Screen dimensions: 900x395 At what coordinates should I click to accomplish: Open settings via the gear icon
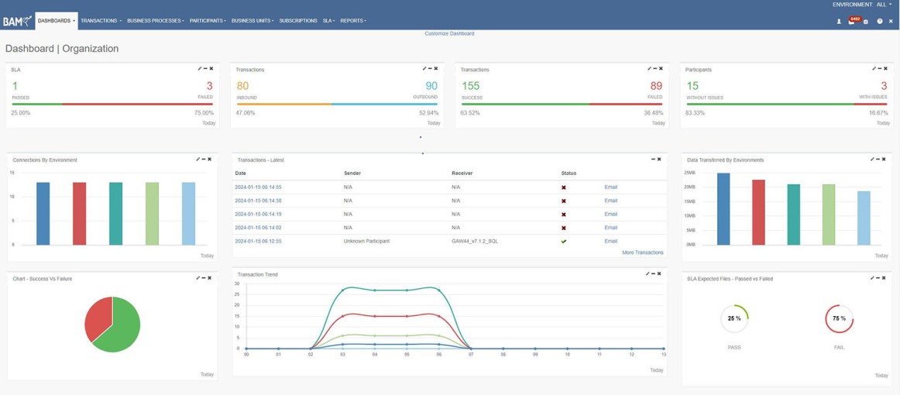(866, 22)
